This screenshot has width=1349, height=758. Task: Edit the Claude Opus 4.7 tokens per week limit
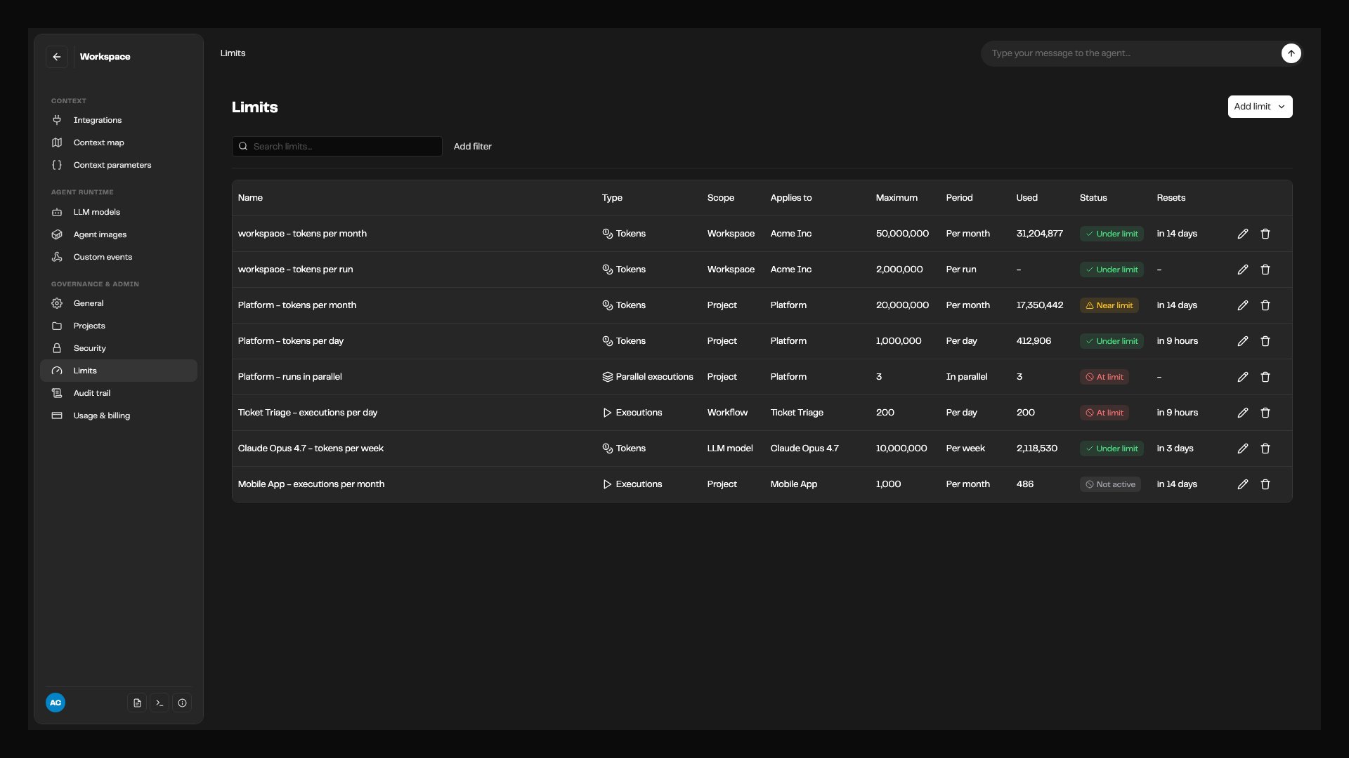click(x=1243, y=448)
